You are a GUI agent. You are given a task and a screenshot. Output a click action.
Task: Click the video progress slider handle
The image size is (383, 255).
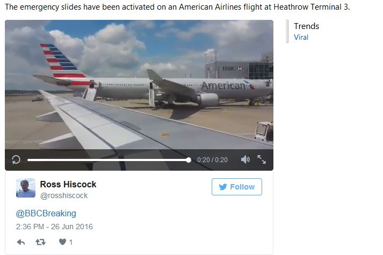(x=189, y=160)
